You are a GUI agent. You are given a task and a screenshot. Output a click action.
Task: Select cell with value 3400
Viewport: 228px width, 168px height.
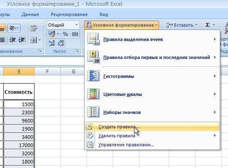pos(19,137)
